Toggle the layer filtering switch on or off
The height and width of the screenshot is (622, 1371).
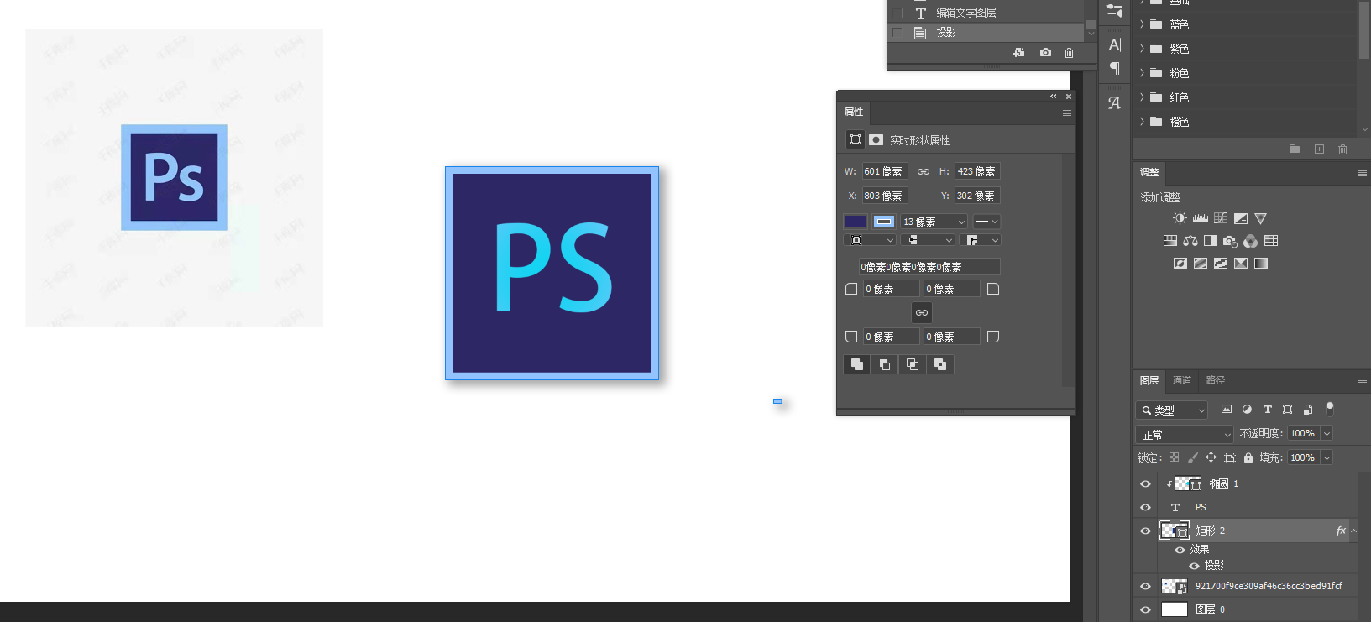point(1330,409)
